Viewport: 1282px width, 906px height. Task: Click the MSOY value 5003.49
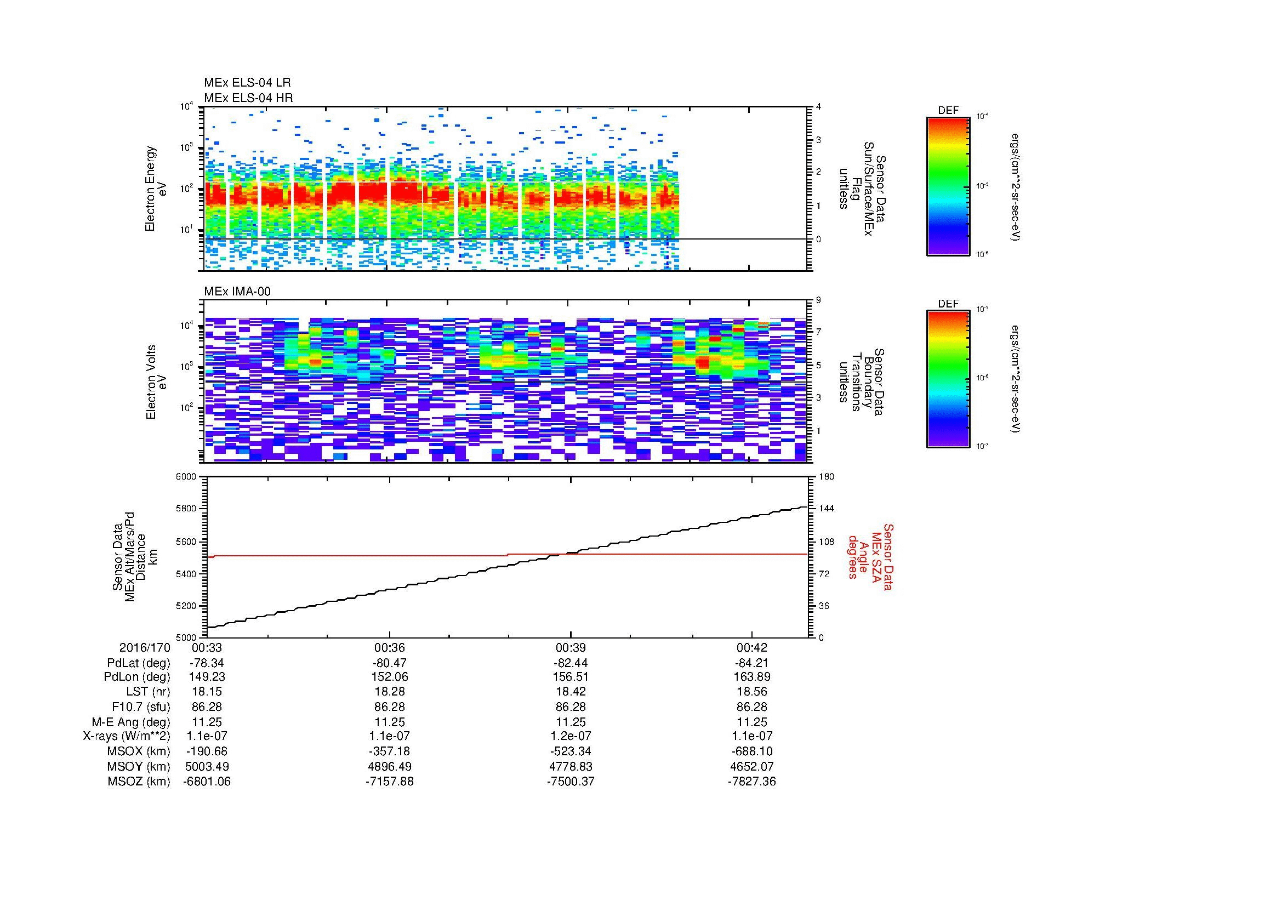(x=207, y=766)
